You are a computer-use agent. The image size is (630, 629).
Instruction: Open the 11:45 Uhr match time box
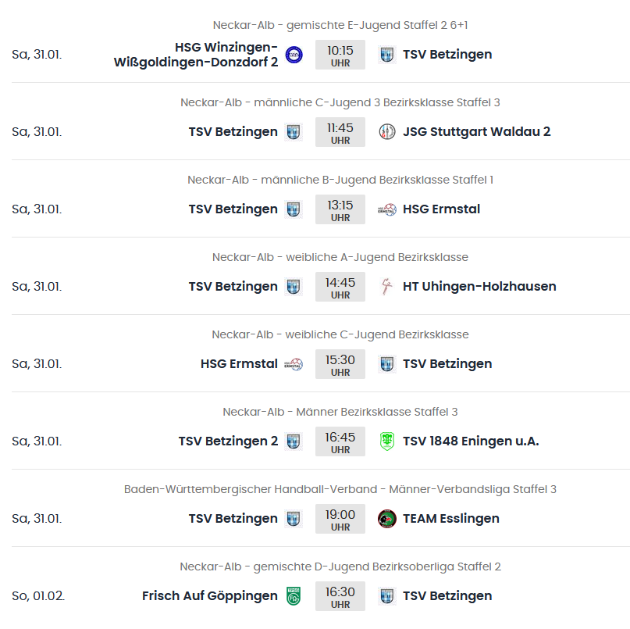[340, 133]
